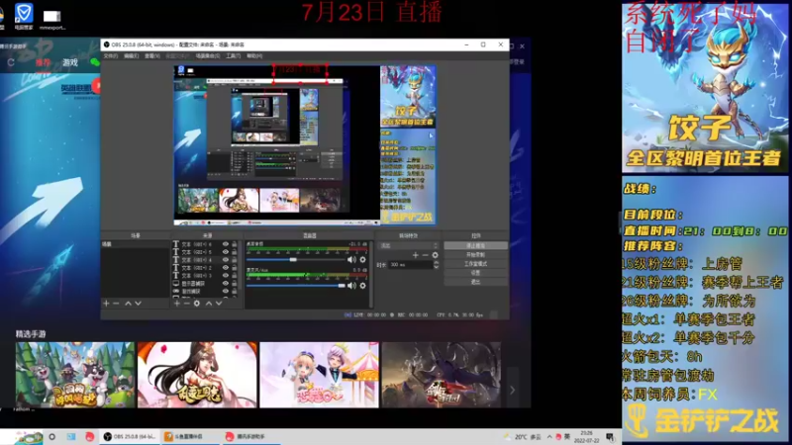Click green WeChat icon in game assistant window
The image size is (792, 445).
(x=94, y=62)
